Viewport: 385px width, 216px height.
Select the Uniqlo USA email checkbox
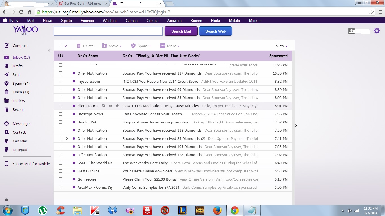pyautogui.click(x=60, y=122)
